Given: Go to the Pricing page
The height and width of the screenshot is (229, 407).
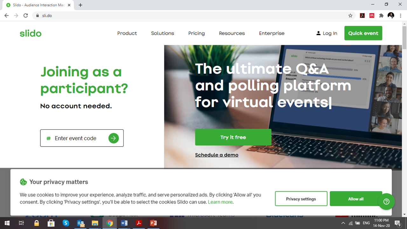Looking at the screenshot, I should [197, 33].
